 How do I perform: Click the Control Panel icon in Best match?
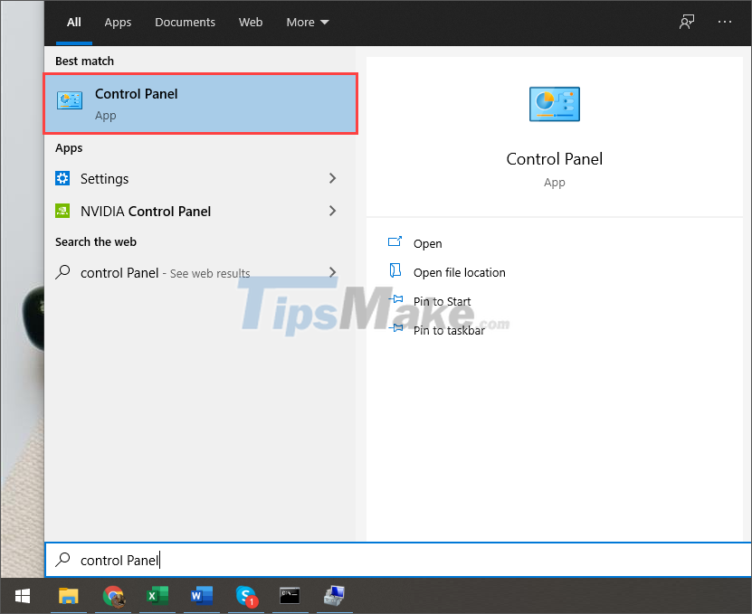tap(70, 99)
